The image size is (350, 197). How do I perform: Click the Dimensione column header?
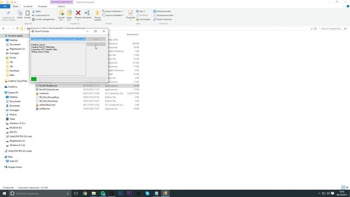(x=132, y=34)
